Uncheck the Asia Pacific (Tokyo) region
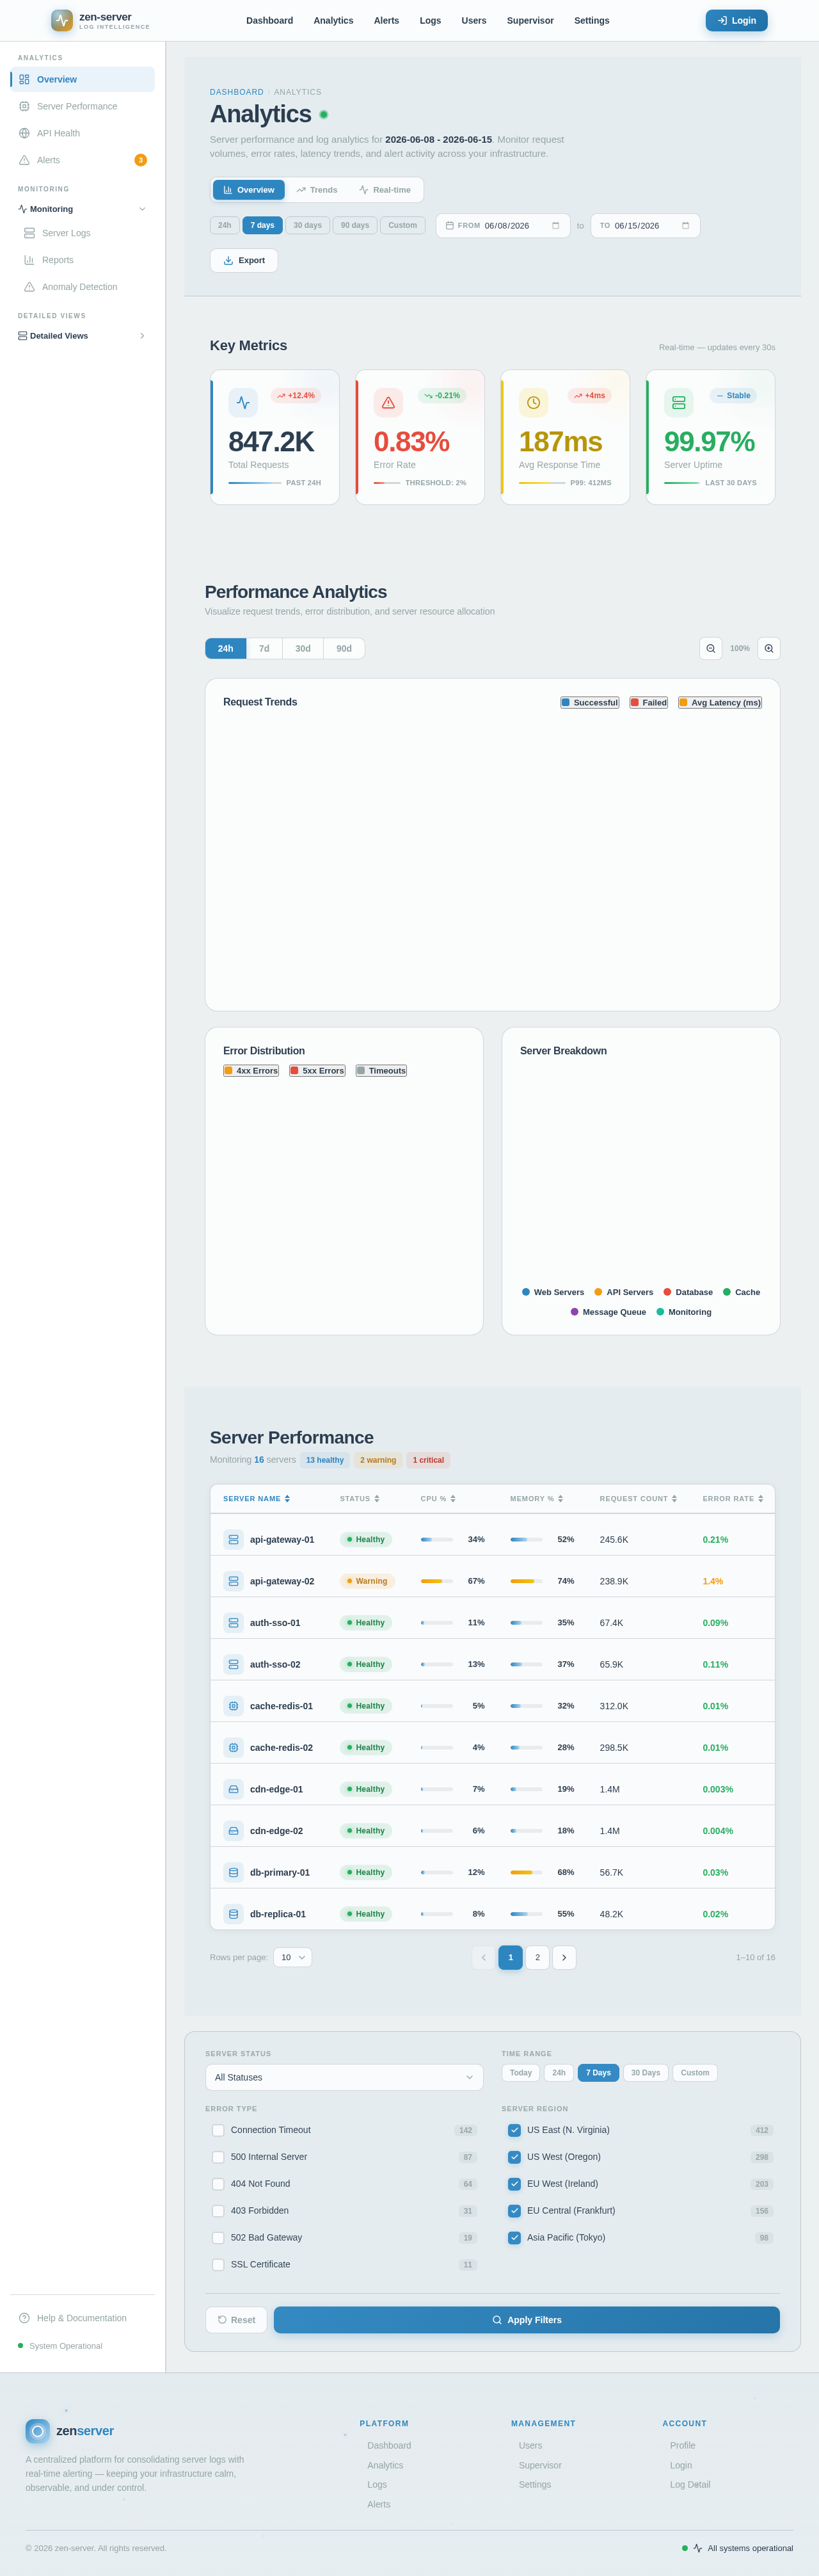Image resolution: width=819 pixels, height=2576 pixels. 514,2238
